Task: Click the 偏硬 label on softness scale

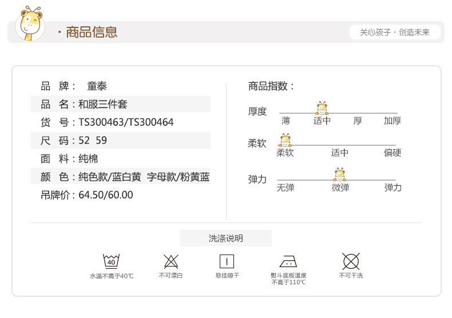Action: tap(392, 153)
